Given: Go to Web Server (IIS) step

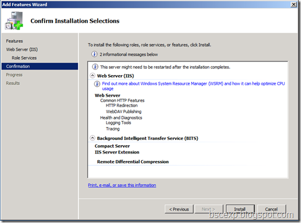Looking at the screenshot, I should pyautogui.click(x=22, y=50).
